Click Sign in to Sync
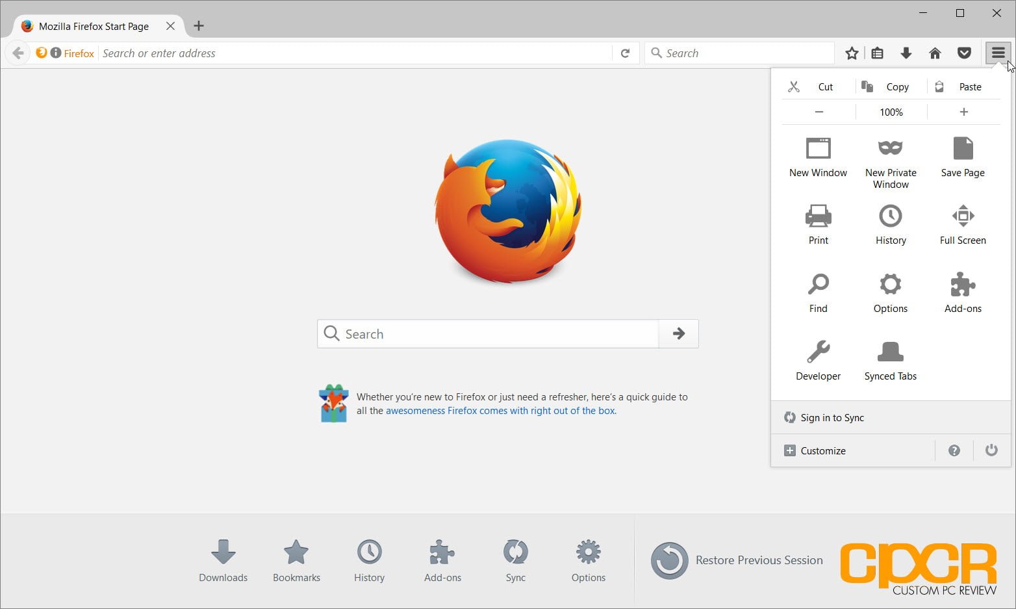The image size is (1016, 609). pos(891,417)
